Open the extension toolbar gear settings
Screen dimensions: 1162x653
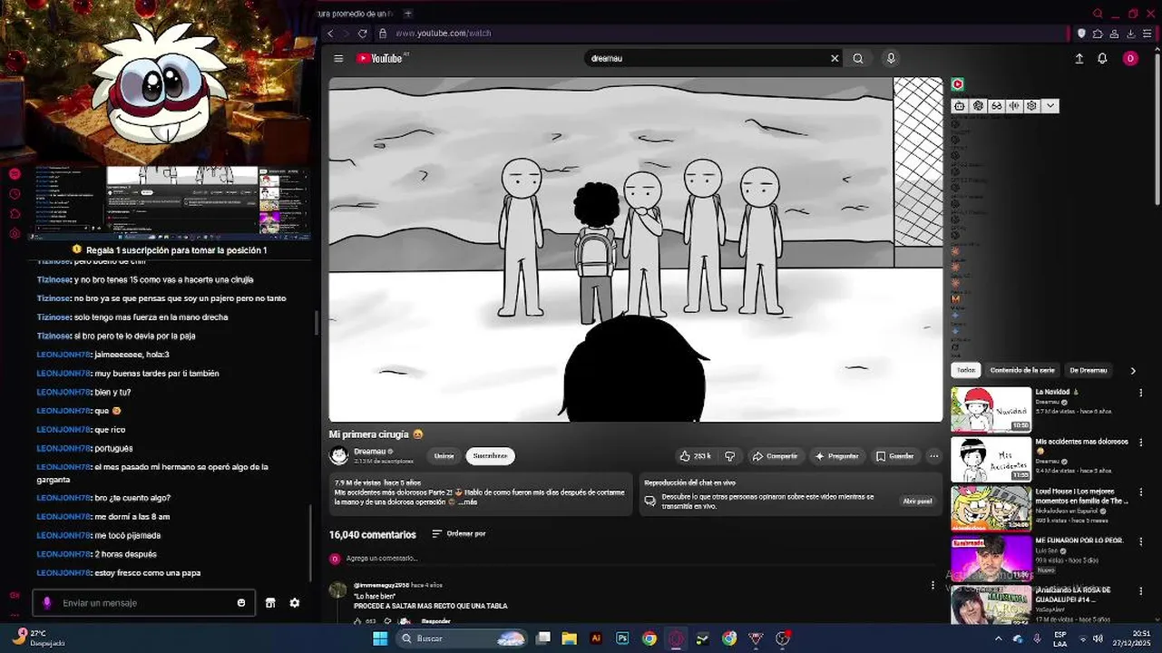(1031, 106)
